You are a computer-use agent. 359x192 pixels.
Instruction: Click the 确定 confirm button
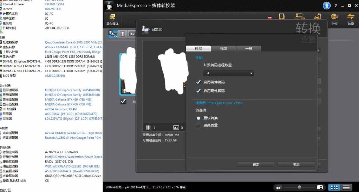pos(256,164)
